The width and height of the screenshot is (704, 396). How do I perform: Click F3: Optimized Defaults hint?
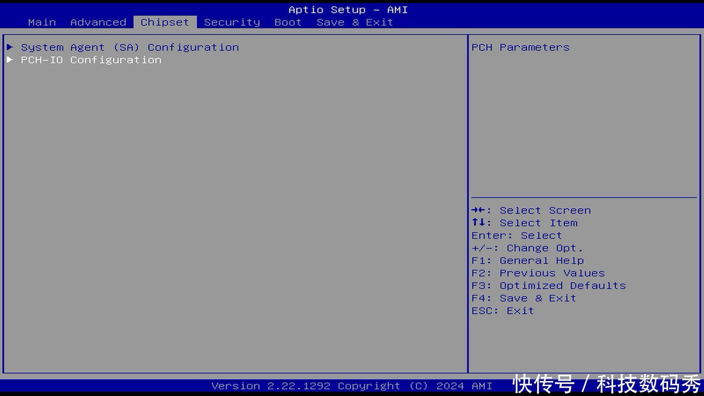click(x=549, y=285)
